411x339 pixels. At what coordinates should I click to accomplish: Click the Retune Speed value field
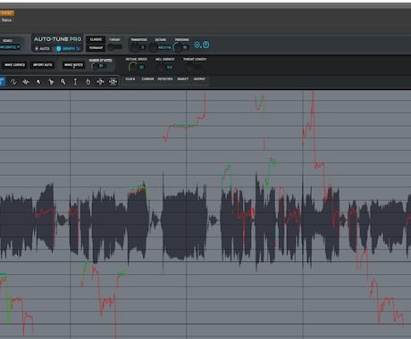(141, 68)
